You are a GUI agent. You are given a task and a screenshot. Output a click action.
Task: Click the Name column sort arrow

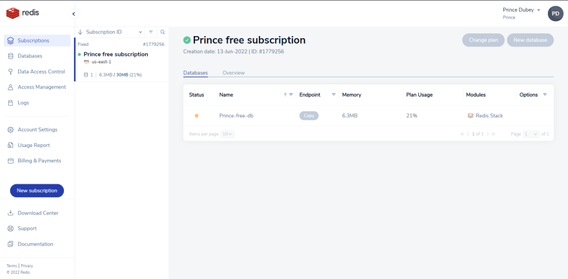click(x=285, y=95)
